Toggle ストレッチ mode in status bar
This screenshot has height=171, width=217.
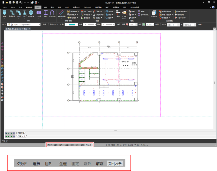click(x=88, y=145)
